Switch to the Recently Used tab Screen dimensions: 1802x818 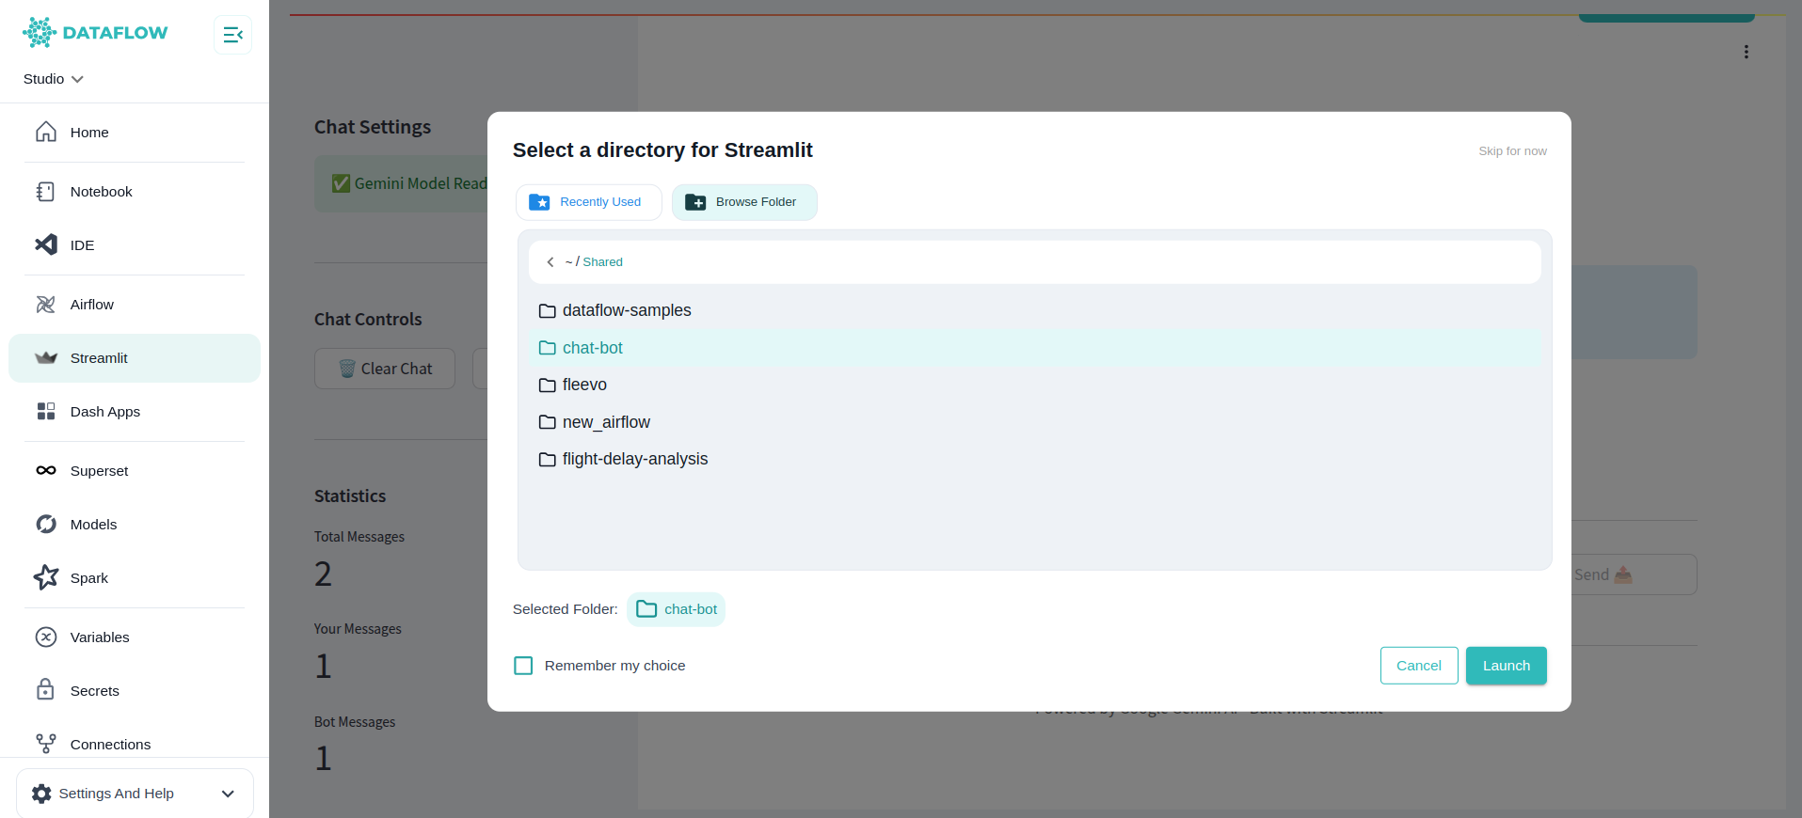(589, 202)
